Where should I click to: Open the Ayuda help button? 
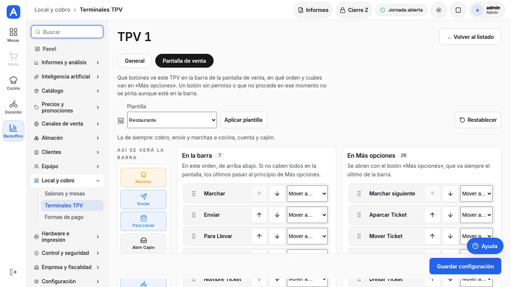[485, 246]
